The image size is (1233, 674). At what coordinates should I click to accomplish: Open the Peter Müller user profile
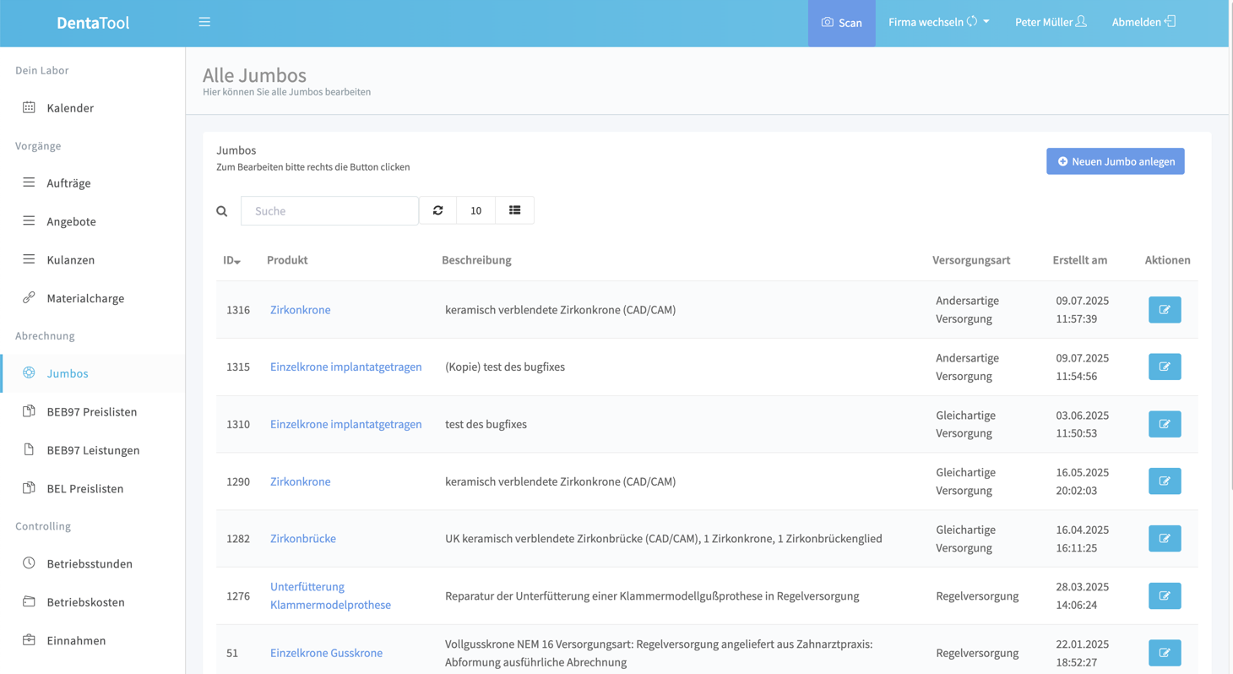pos(1050,23)
